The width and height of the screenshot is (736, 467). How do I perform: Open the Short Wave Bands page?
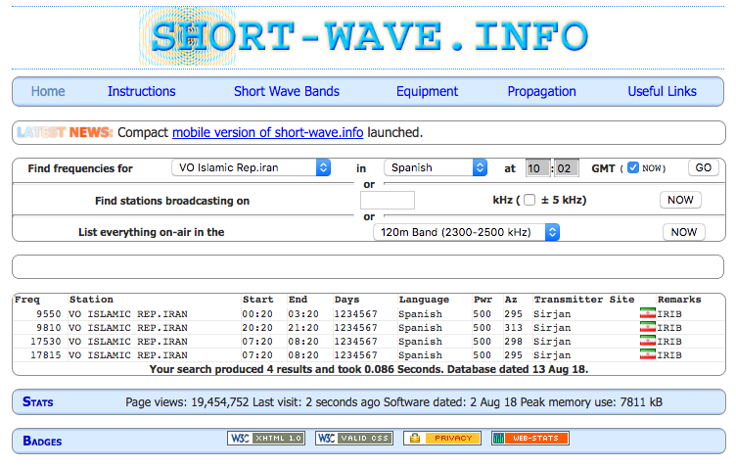coord(287,91)
